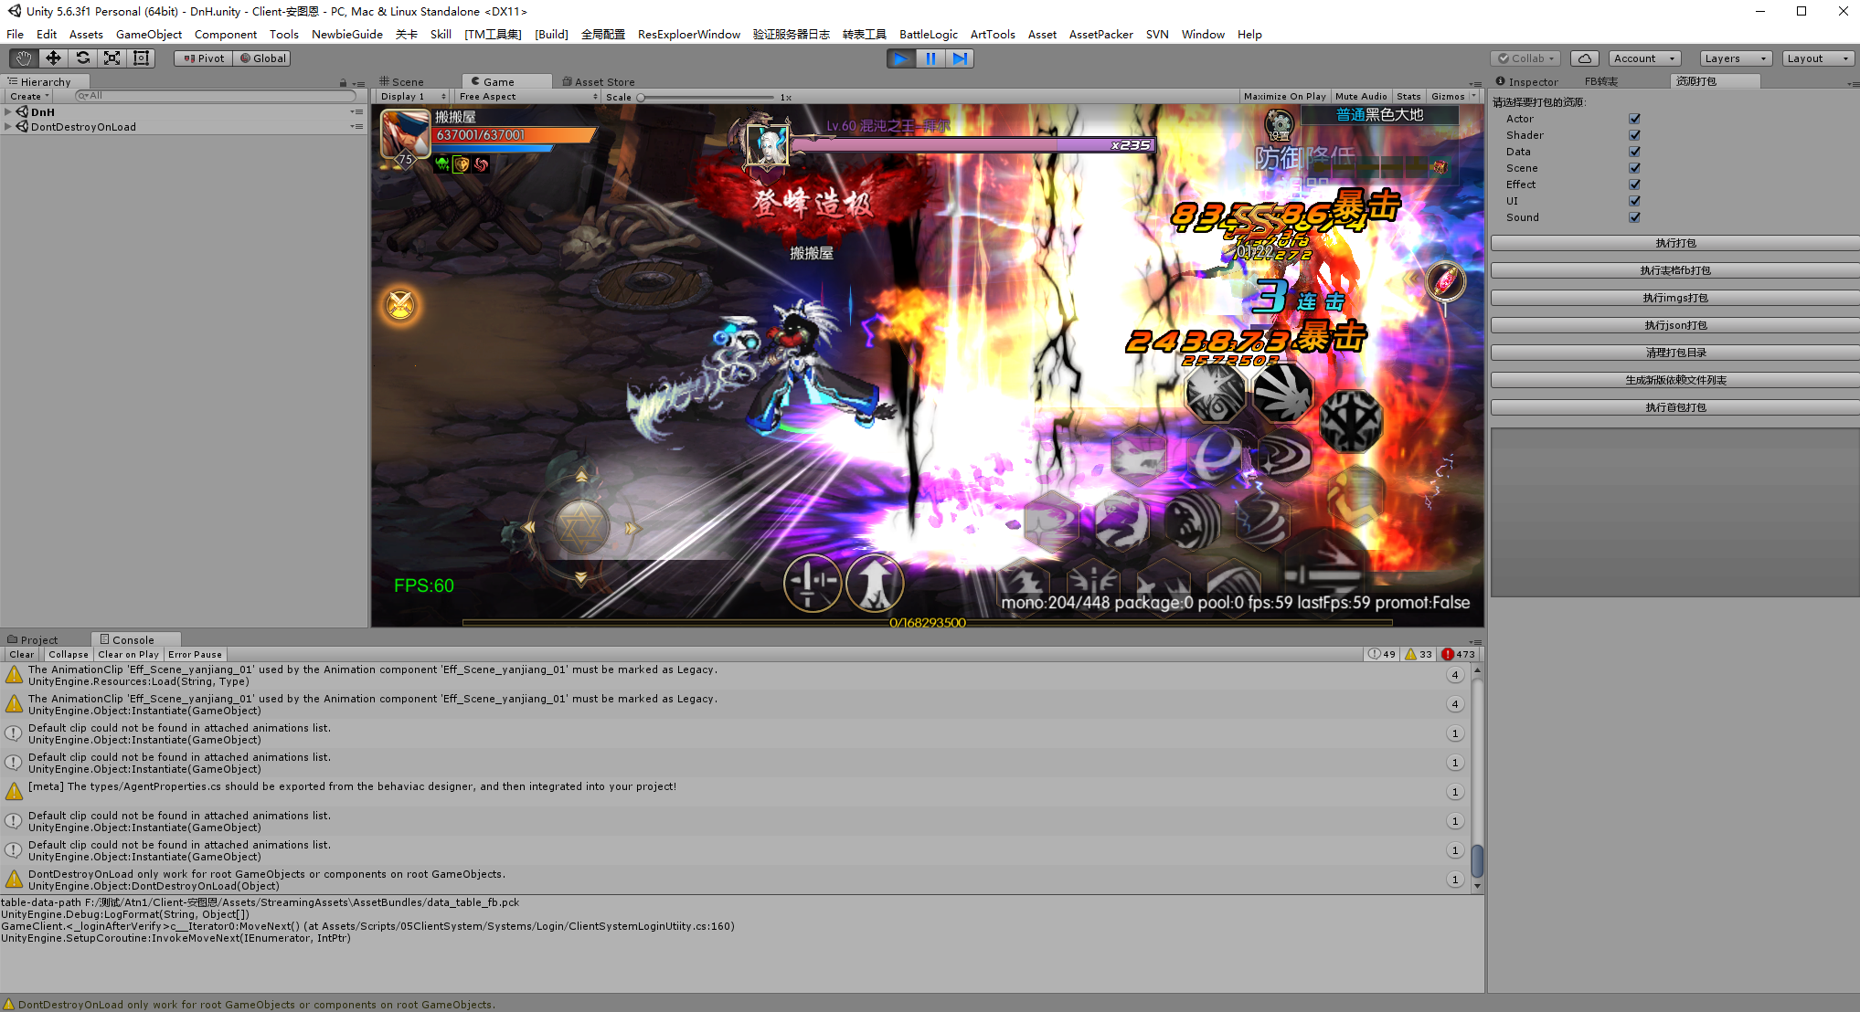Click the console Clear button
Image resolution: width=1860 pixels, height=1012 pixels.
pyautogui.click(x=22, y=655)
